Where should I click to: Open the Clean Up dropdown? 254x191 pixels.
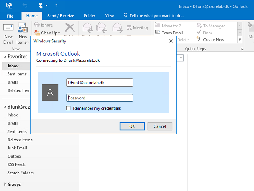pos(48,33)
